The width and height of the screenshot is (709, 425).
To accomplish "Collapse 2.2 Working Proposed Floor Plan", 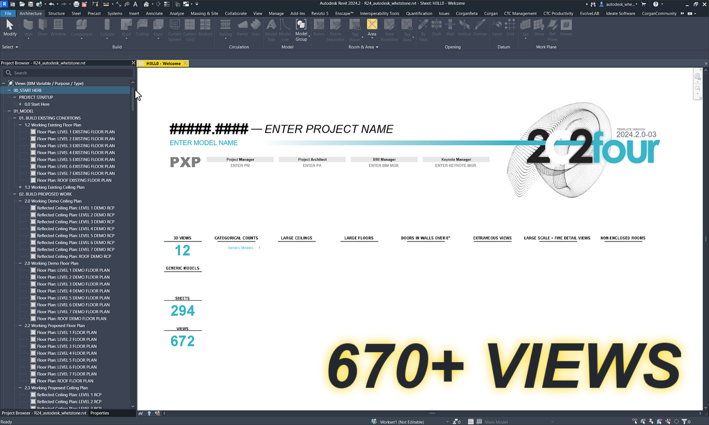I will (20, 325).
